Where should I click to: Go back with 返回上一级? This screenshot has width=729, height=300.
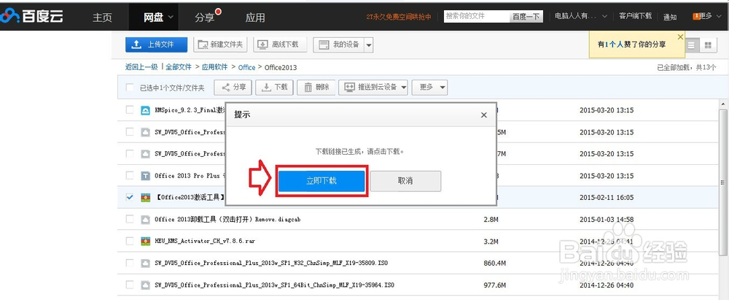click(x=141, y=67)
